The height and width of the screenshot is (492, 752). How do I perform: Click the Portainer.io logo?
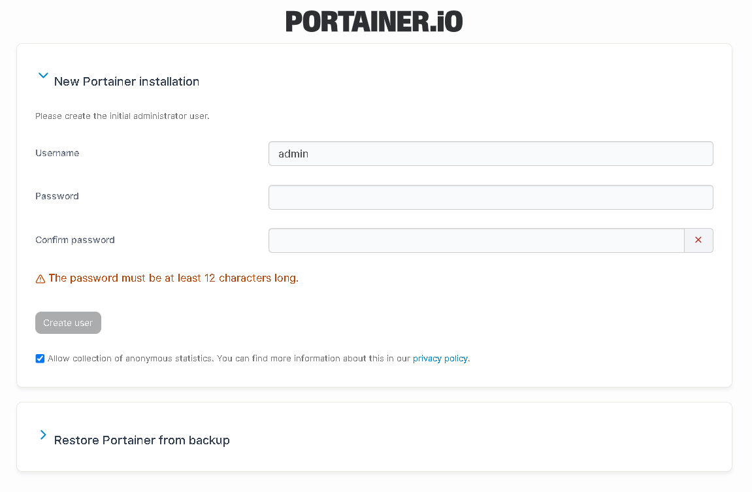pyautogui.click(x=374, y=21)
